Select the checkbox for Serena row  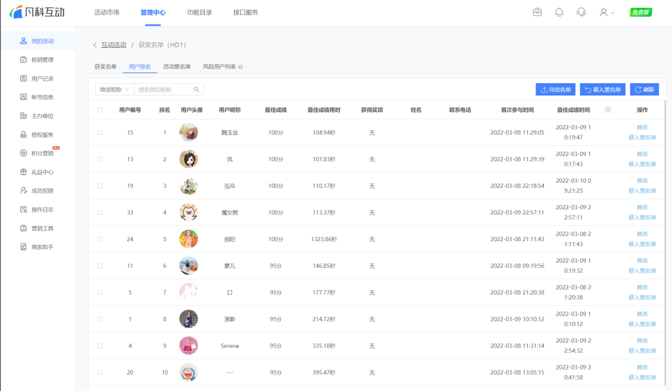pos(100,346)
